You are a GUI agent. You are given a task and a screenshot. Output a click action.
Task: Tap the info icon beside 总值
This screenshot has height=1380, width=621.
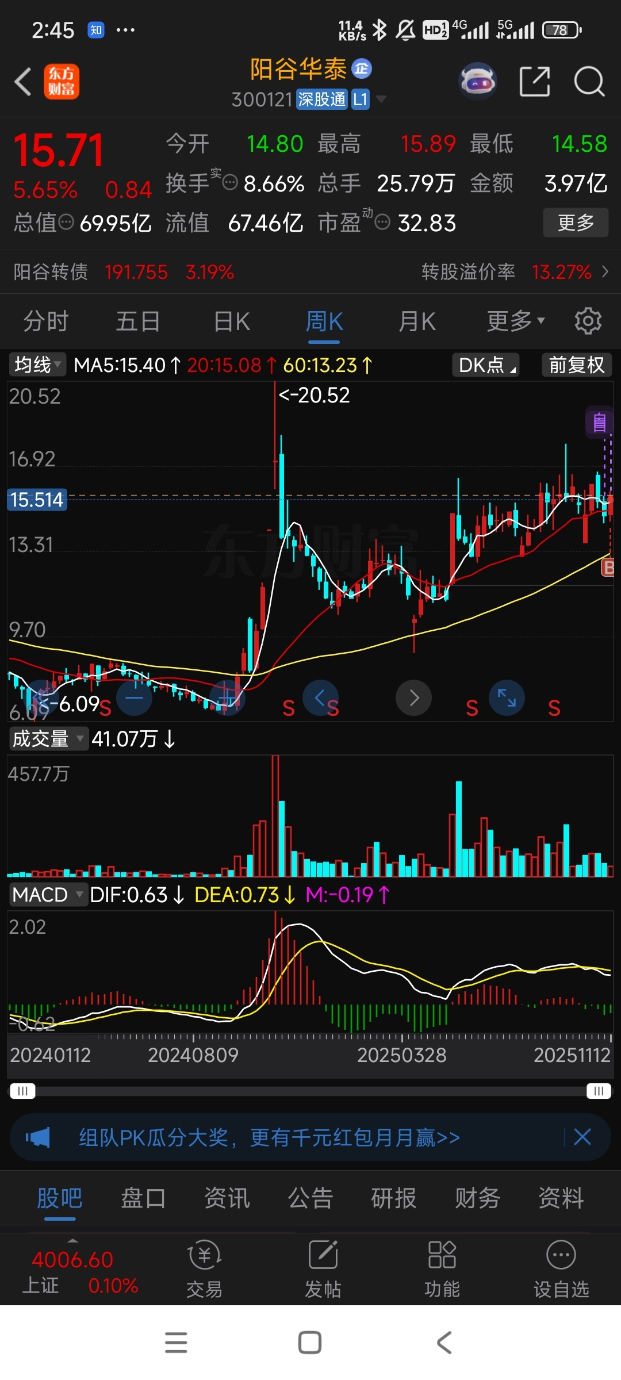66,221
